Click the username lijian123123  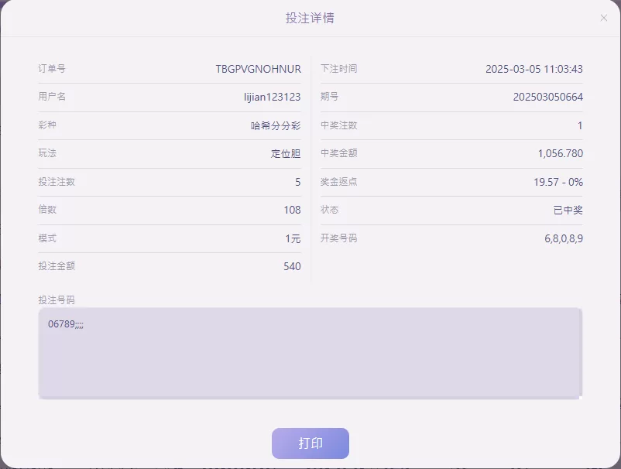click(x=272, y=97)
